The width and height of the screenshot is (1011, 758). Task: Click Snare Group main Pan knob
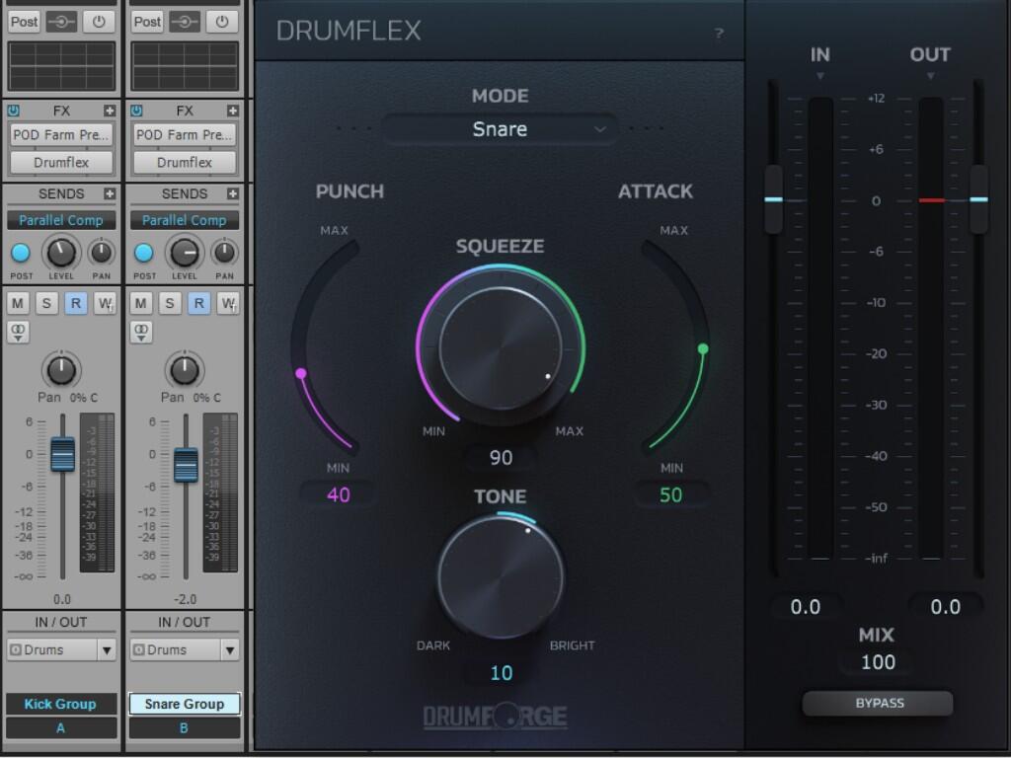[185, 370]
